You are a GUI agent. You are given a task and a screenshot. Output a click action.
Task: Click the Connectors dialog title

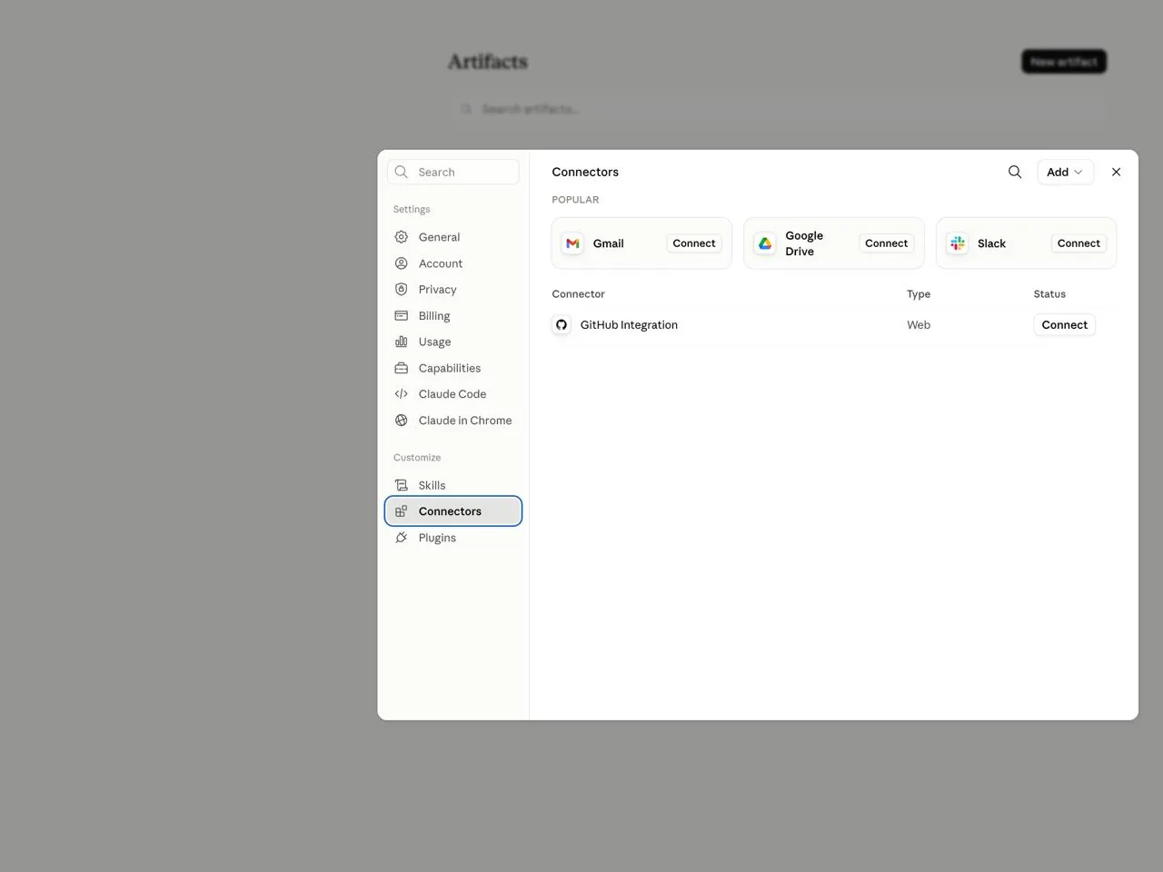tap(585, 172)
